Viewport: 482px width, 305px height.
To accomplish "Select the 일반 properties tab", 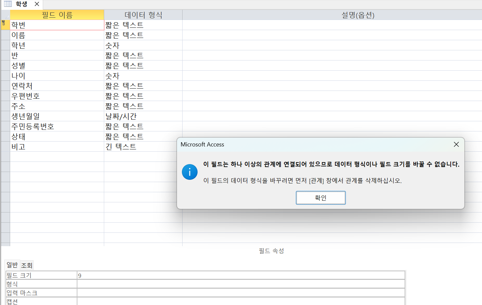I will 12,265.
